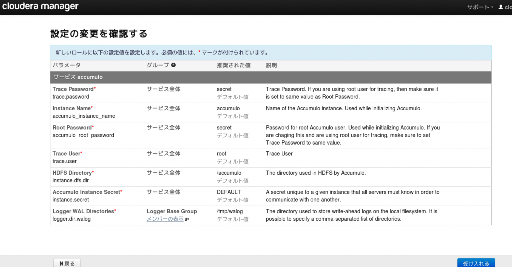The image size is (512, 267).
Task: Click the メンバーの表示 link
Action: coord(165,219)
